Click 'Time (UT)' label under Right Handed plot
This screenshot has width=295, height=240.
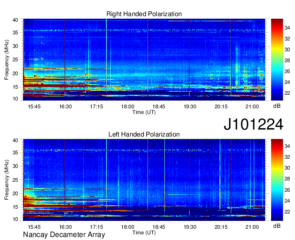click(144, 112)
